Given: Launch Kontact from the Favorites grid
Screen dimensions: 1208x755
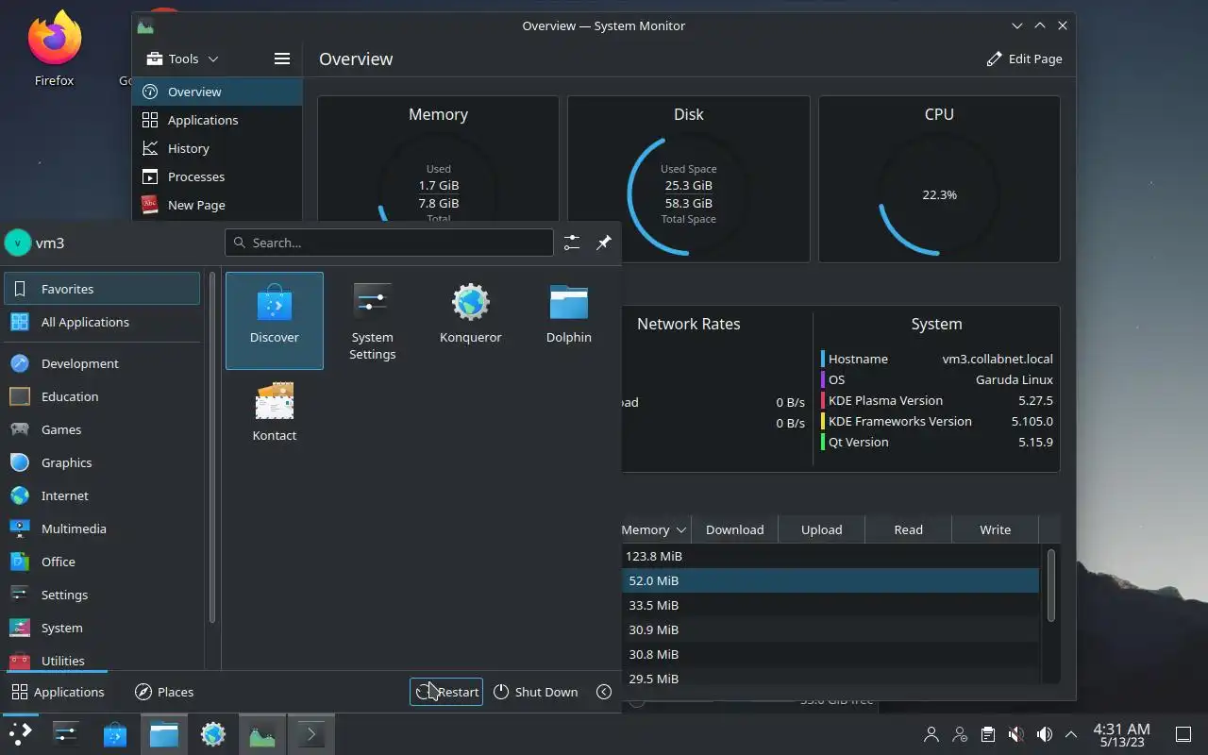Looking at the screenshot, I should point(275,412).
